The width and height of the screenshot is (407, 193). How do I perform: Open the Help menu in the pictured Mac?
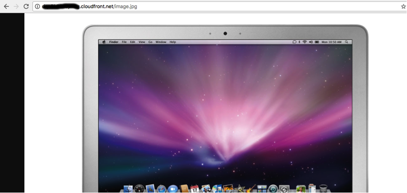(172, 42)
